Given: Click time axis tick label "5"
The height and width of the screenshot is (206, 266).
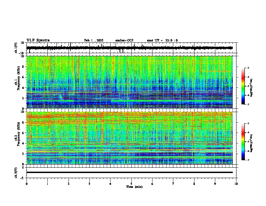Looking at the screenshot, I should 131,184.
